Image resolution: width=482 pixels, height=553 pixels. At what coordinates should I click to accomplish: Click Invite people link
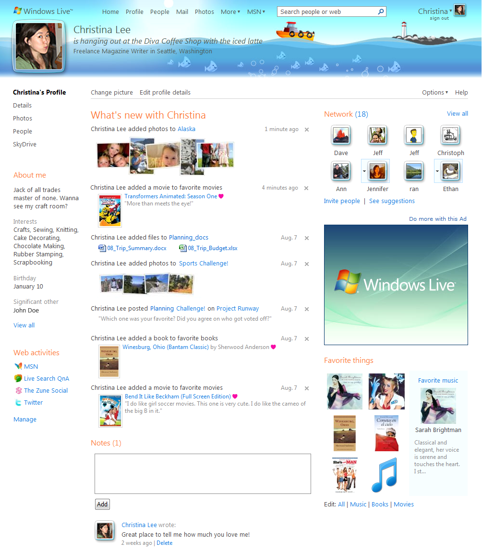(342, 201)
